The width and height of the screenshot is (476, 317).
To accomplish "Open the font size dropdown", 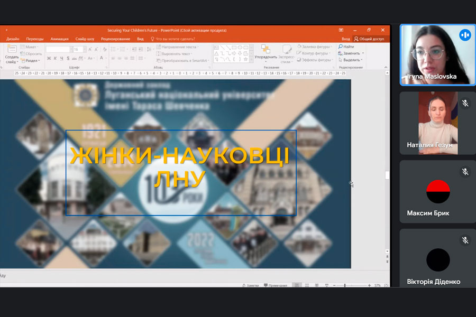I will (84, 49).
